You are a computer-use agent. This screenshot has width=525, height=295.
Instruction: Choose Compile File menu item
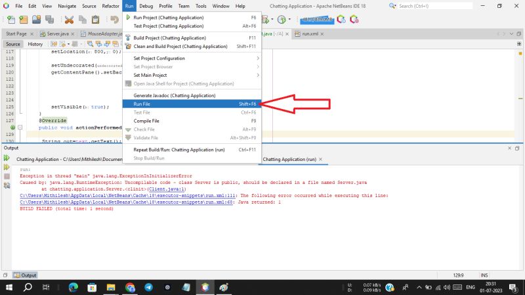coord(192,121)
